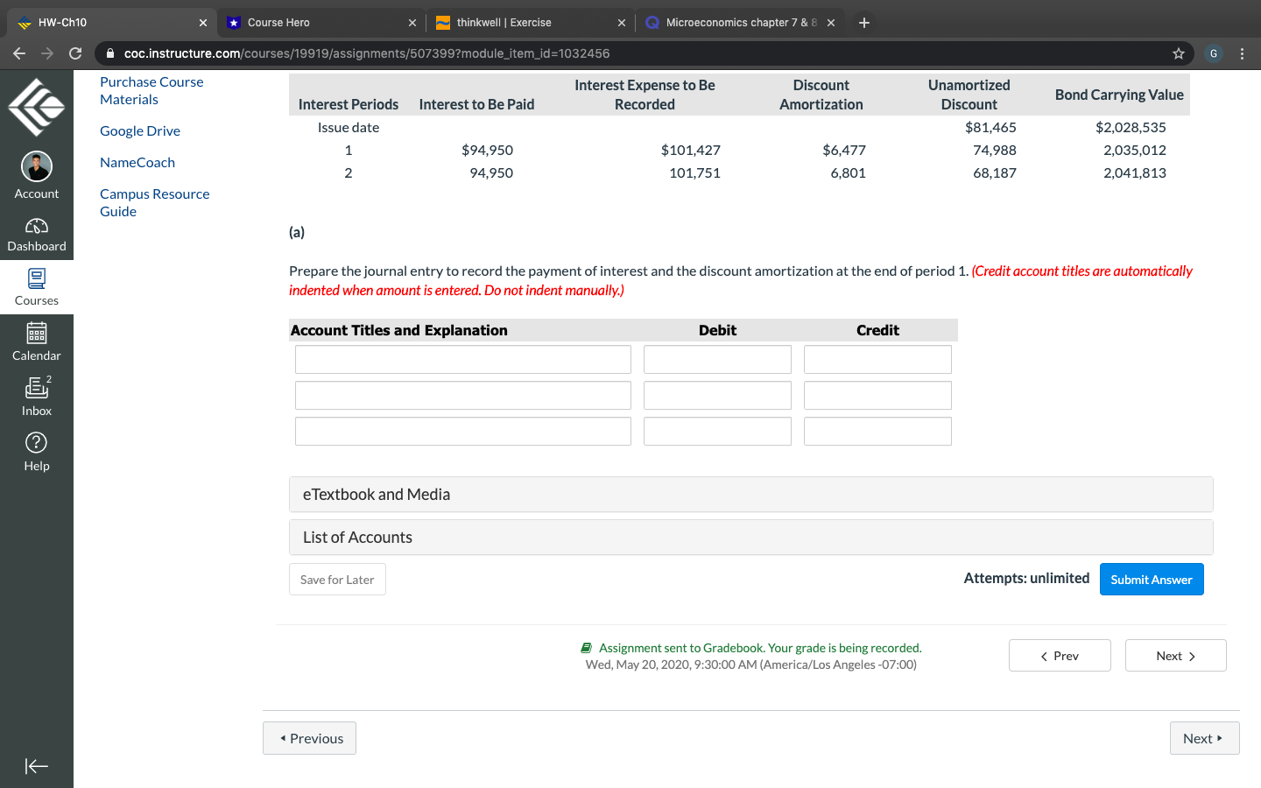Reload the current page
The image size is (1261, 788).
(75, 53)
